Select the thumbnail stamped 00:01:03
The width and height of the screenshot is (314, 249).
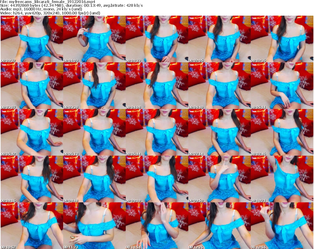[94, 39]
